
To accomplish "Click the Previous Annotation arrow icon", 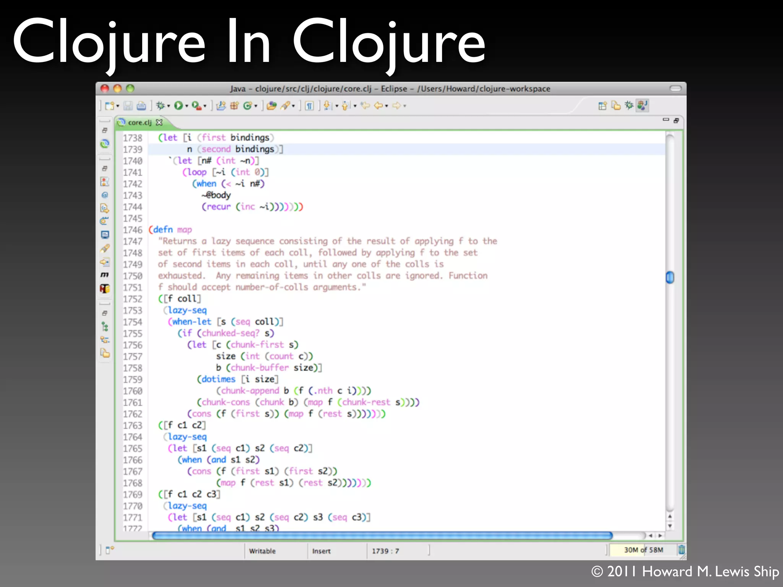I will pyautogui.click(x=346, y=105).
